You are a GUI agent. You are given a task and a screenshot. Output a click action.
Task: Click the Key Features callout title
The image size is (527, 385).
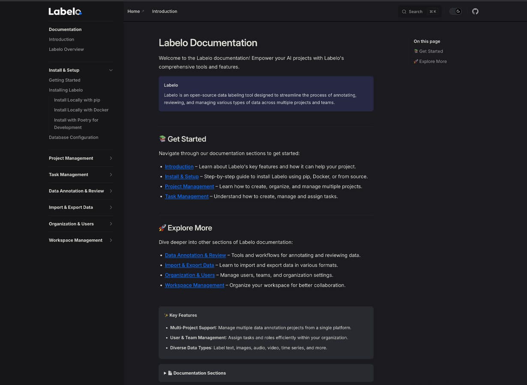coord(180,315)
